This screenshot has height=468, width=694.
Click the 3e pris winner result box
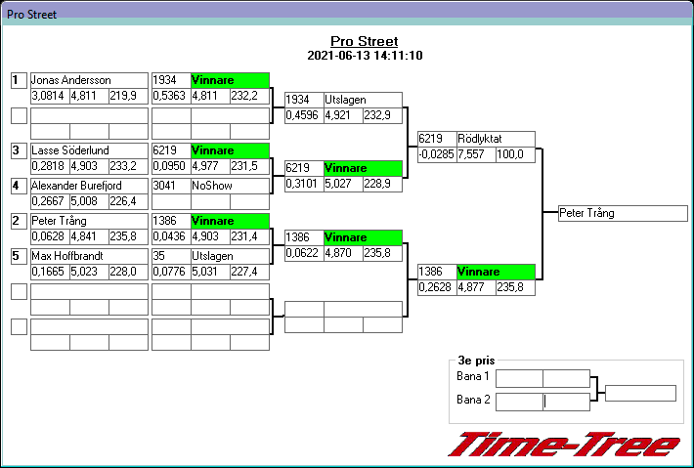(x=640, y=393)
